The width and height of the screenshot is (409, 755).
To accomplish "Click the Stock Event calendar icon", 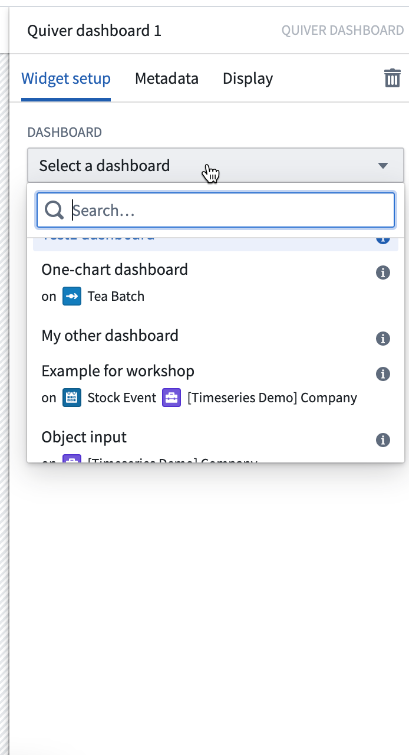I will pos(72,398).
